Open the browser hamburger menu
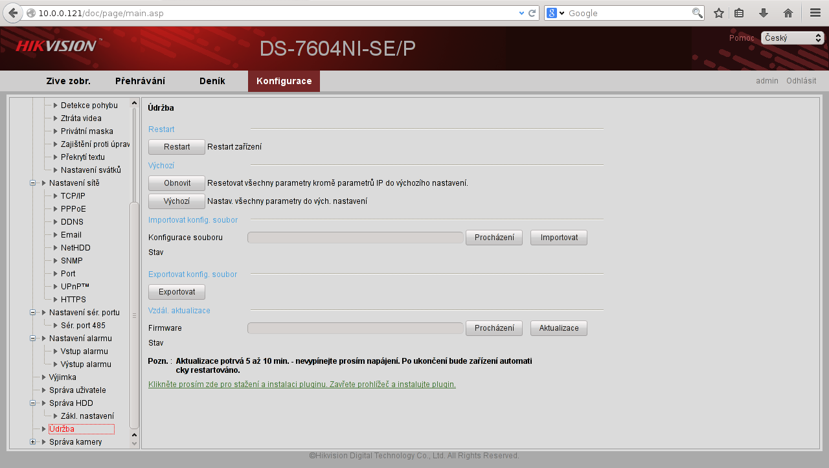Viewport: 829px width, 468px height. click(x=815, y=13)
